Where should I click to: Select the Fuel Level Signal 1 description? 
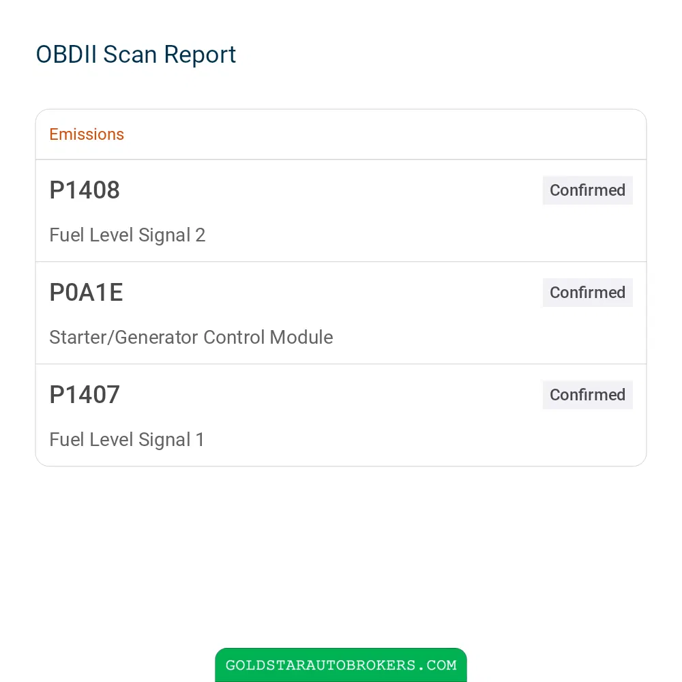(127, 440)
